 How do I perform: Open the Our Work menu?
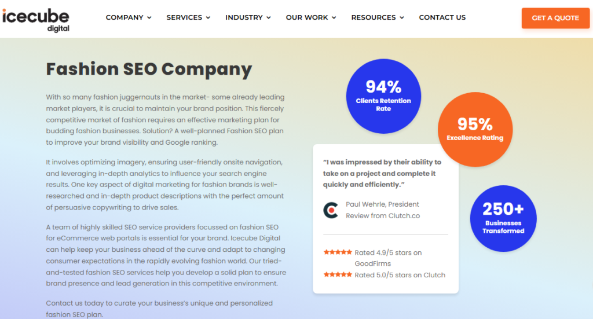[x=310, y=17]
